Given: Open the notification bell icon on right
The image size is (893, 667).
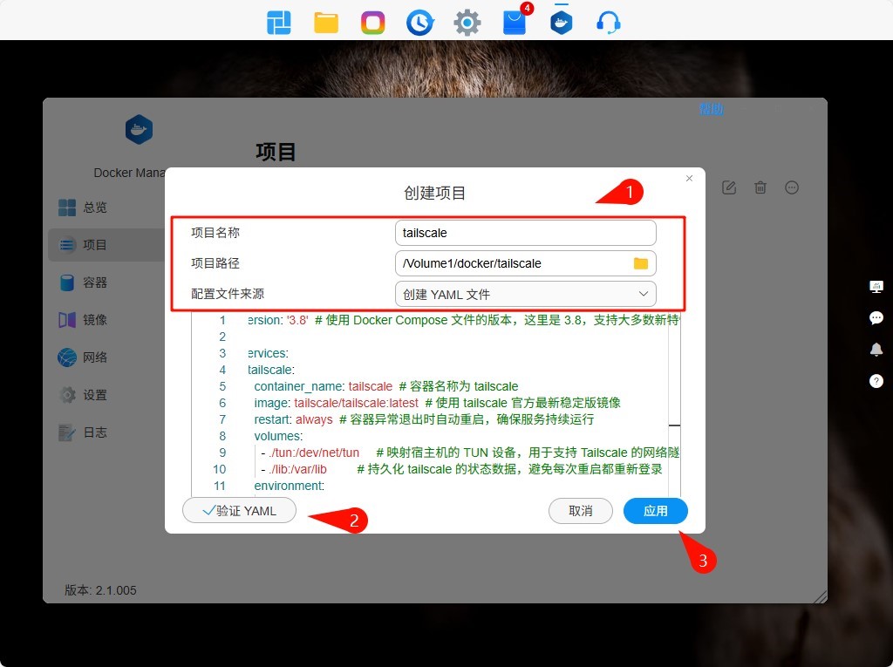Looking at the screenshot, I should 876,349.
